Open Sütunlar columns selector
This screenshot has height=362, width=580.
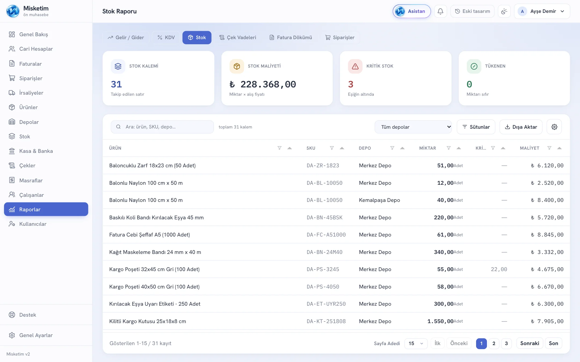(x=476, y=127)
